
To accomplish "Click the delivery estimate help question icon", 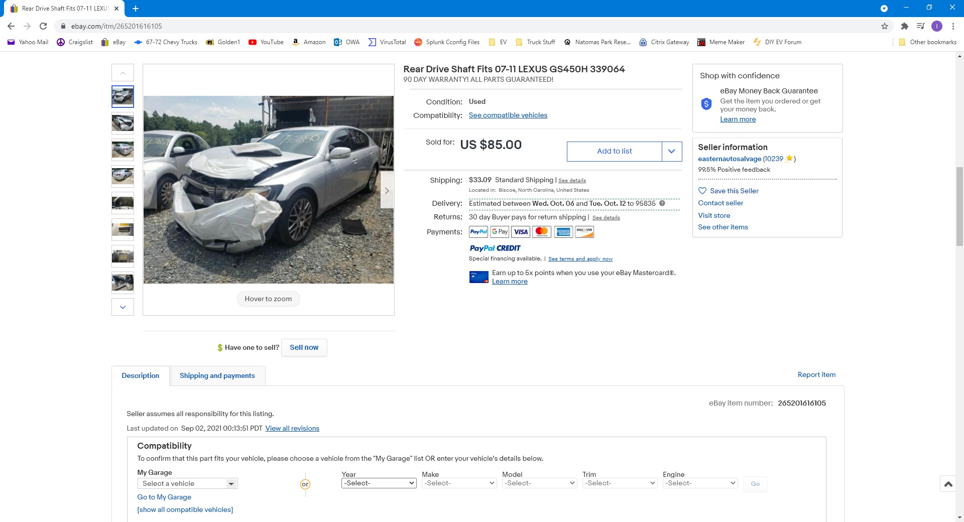I will 662,203.
